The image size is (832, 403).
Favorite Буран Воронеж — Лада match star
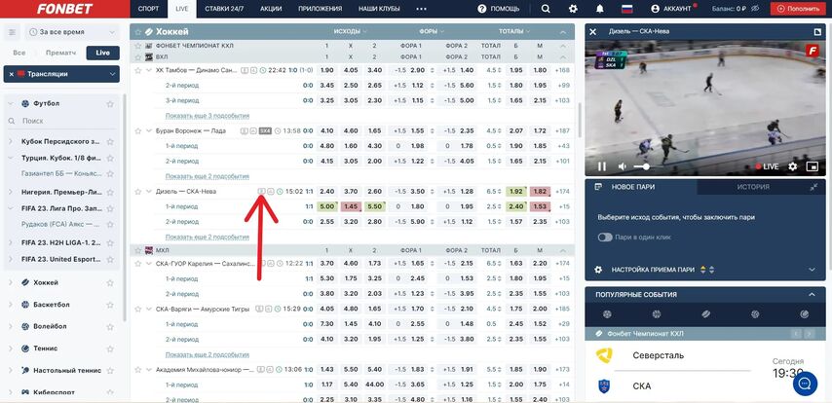coord(138,131)
